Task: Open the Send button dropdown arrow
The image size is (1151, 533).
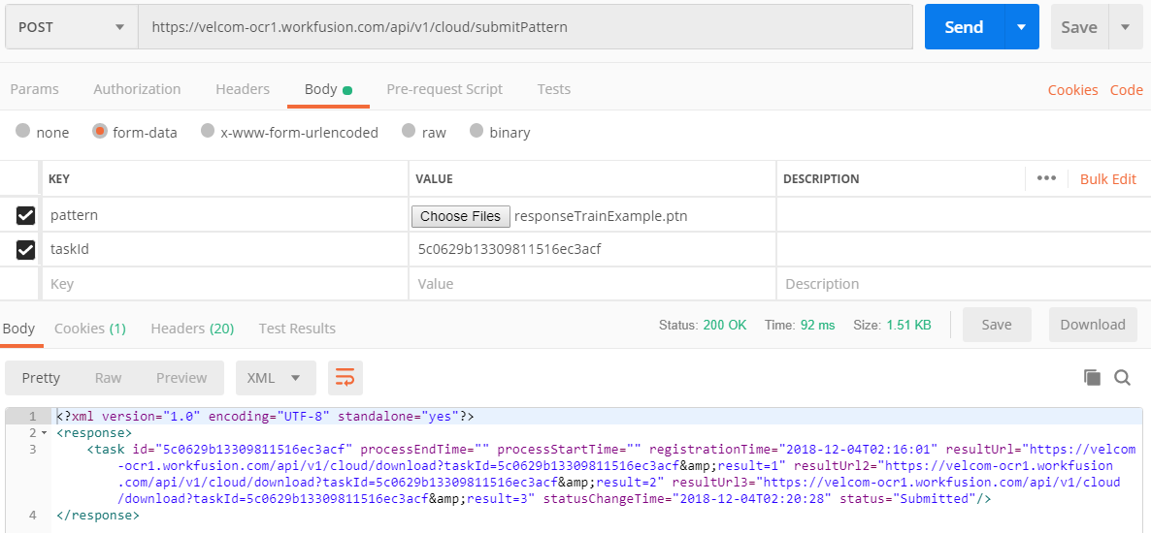Action: [1021, 27]
